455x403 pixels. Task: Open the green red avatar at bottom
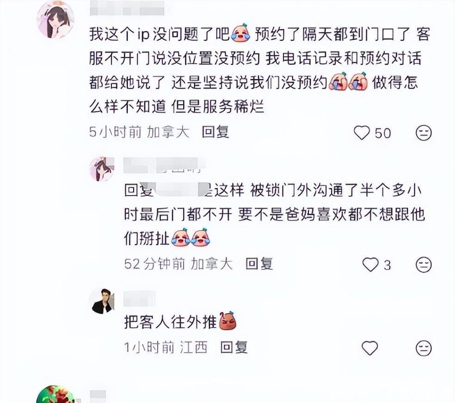point(55,394)
